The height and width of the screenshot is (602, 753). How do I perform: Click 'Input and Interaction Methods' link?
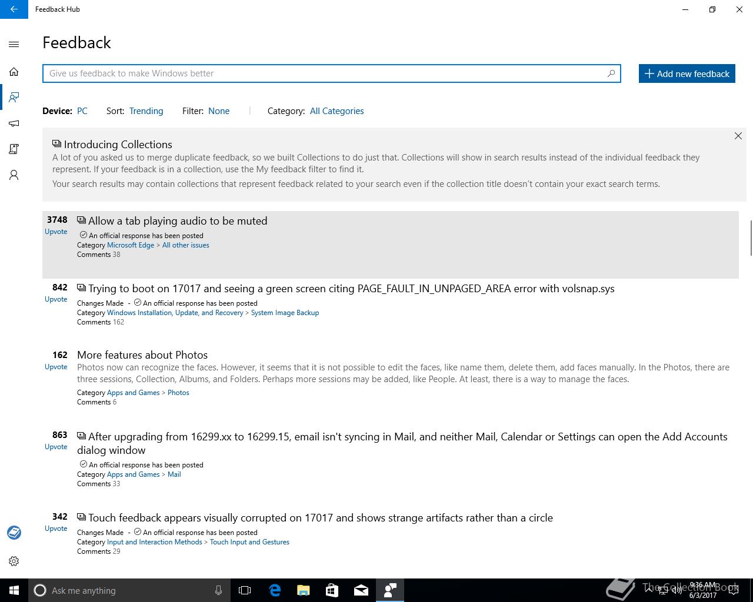(155, 542)
